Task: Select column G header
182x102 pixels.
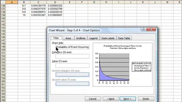Action: point(94,2)
